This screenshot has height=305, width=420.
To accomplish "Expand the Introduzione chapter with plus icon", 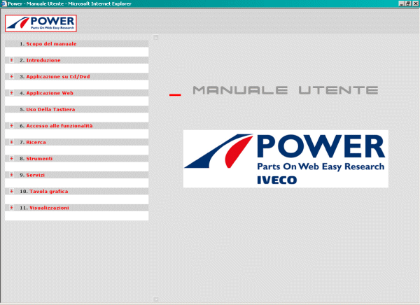I will (11, 60).
